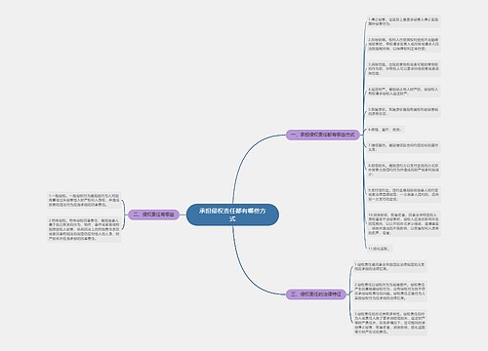This screenshot has height=351, width=488.
Task: Click leaf node 1.停止侵害
Action: (403, 21)
